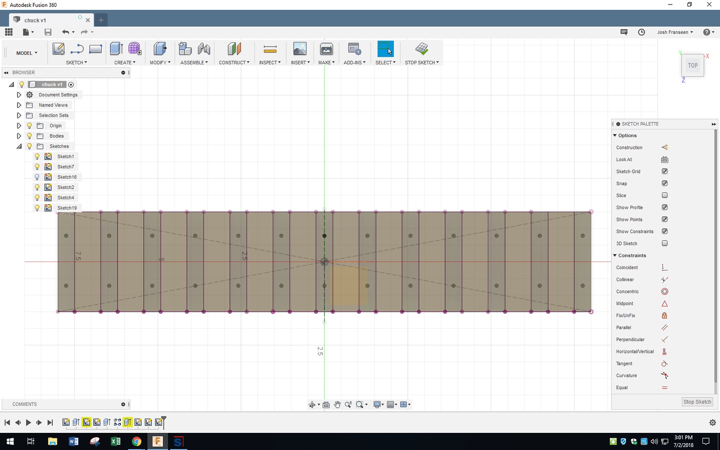Click the Look At icon in Sketch Palette

click(x=665, y=159)
